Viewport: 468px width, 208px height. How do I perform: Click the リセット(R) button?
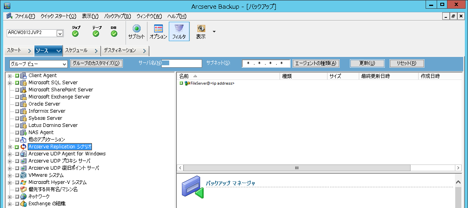coord(407,63)
